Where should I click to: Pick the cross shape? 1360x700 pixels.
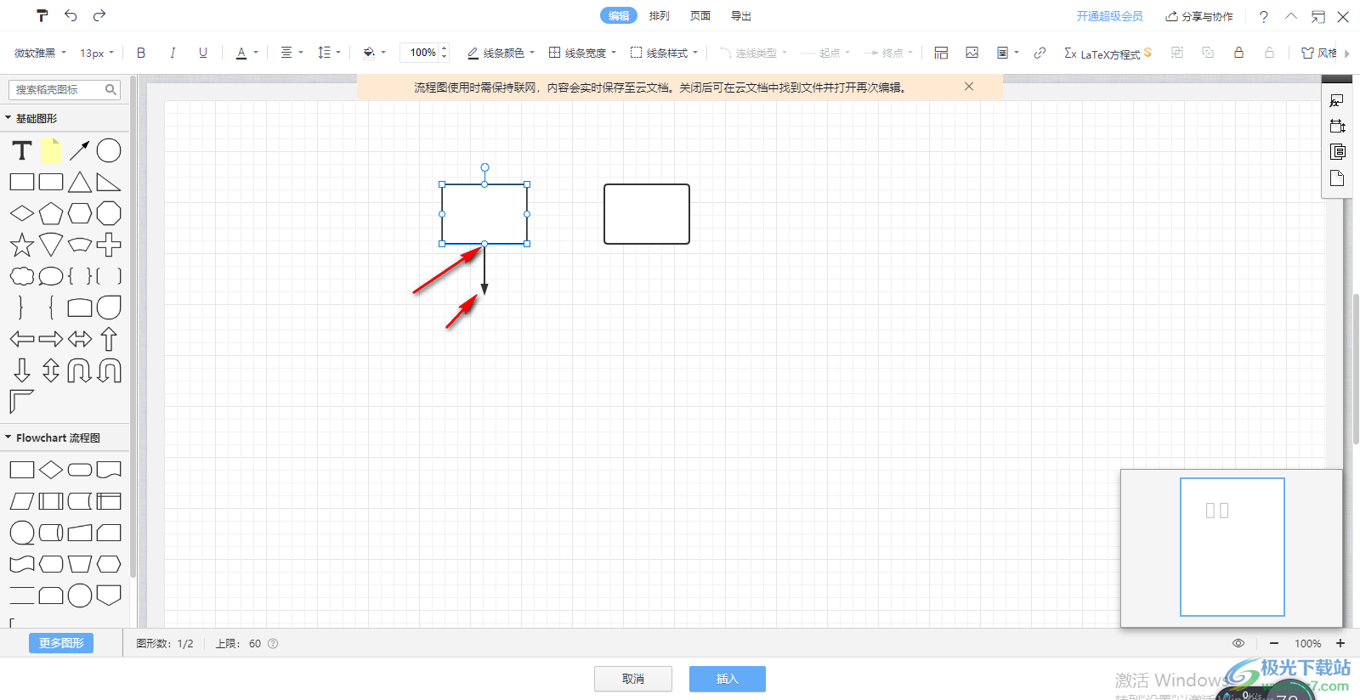tap(109, 245)
